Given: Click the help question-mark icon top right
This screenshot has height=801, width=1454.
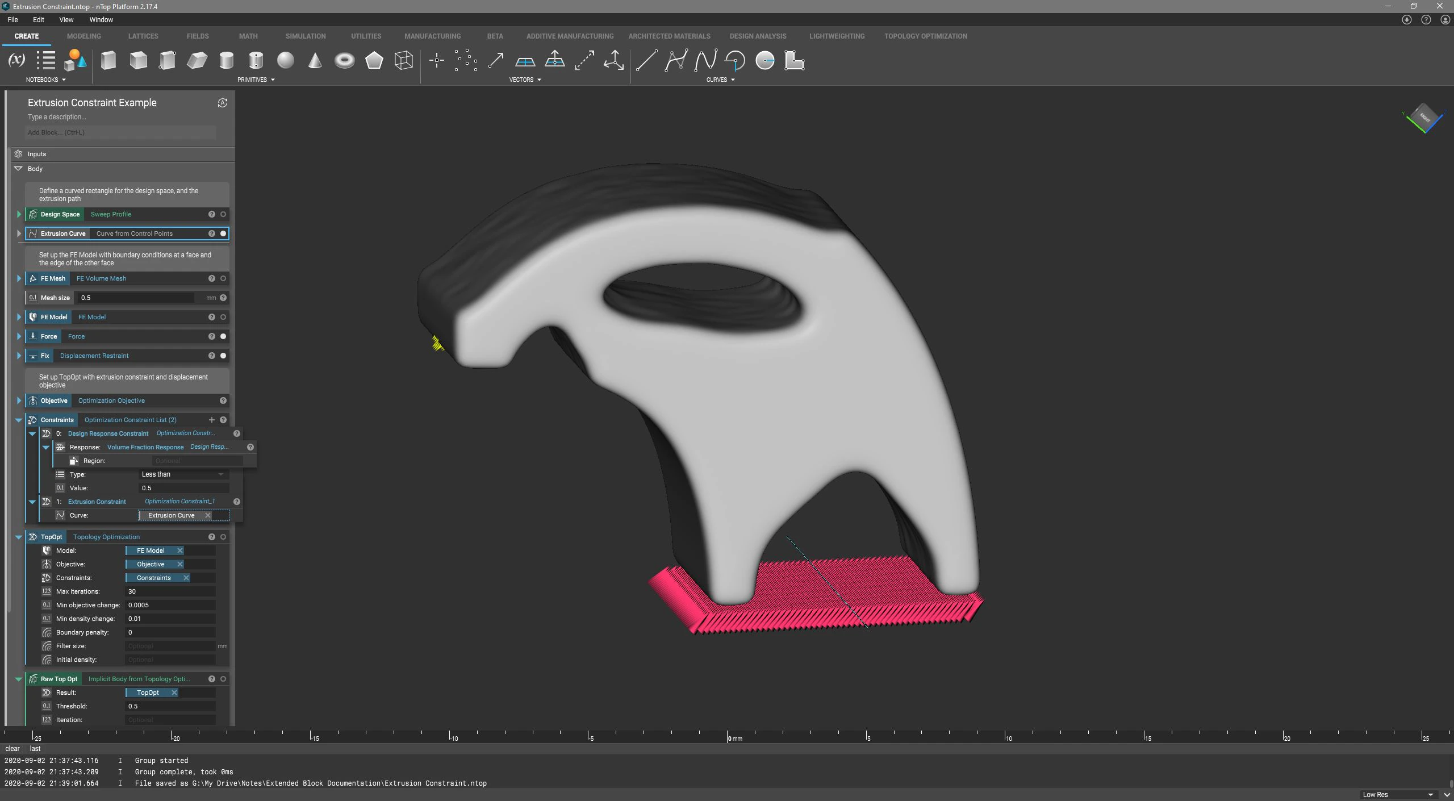Looking at the screenshot, I should (x=1426, y=19).
